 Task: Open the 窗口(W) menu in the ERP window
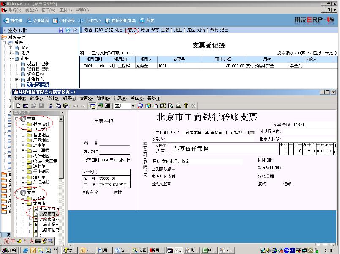click(x=49, y=10)
